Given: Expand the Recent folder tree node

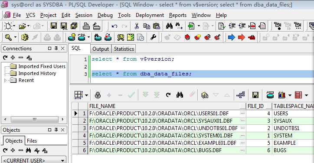Looking at the screenshot, I should pos(5,80).
